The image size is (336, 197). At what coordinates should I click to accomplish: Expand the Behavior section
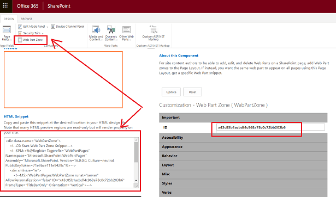click(243, 156)
